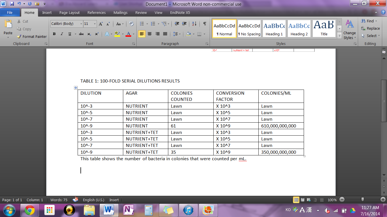The width and height of the screenshot is (387, 217).
Task: Toggle Bold formatting
Action: [54, 34]
